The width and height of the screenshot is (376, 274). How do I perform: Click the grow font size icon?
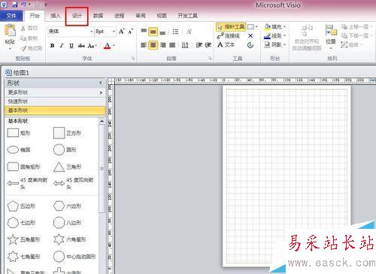click(122, 32)
